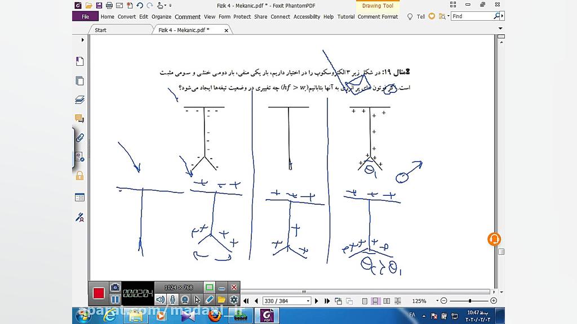This screenshot has height=324, width=577.
Task: Click the page number field showing 330/384
Action: (x=285, y=300)
